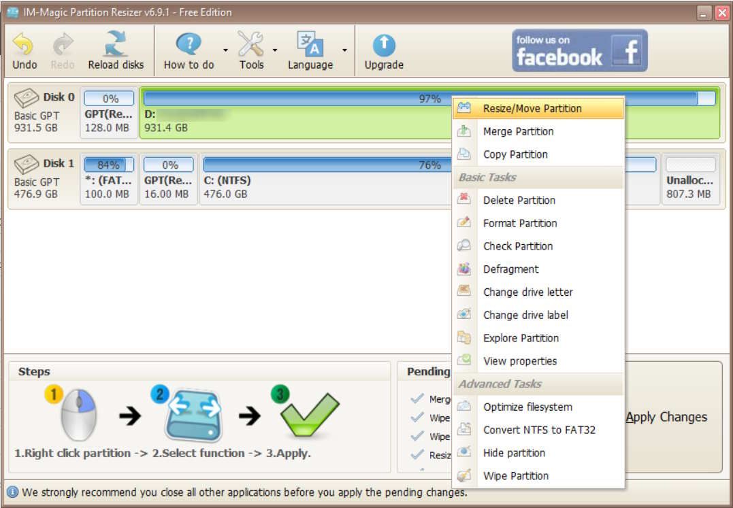Select Change drive letter in the context menu

pos(530,292)
